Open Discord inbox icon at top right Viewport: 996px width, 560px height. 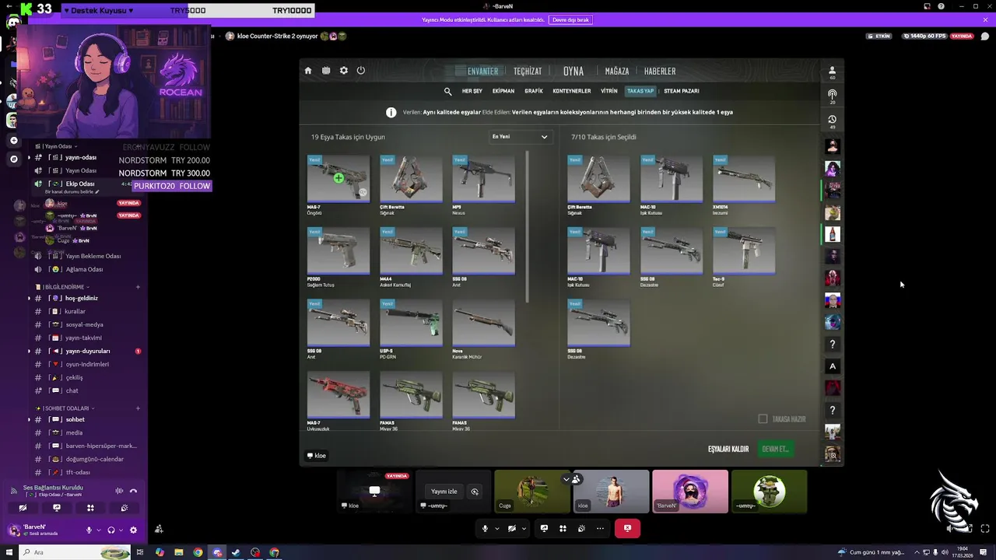[926, 6]
